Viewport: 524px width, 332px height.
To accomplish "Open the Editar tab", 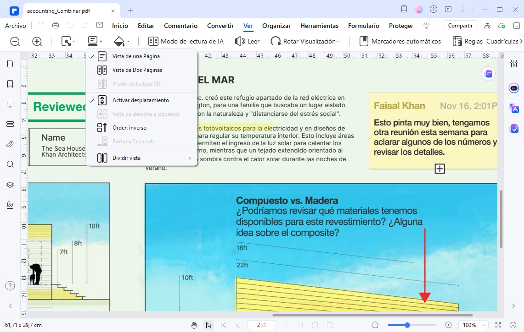I will point(146,26).
